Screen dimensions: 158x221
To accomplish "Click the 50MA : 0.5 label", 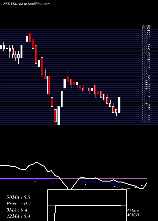I will click(x=18, y=197).
